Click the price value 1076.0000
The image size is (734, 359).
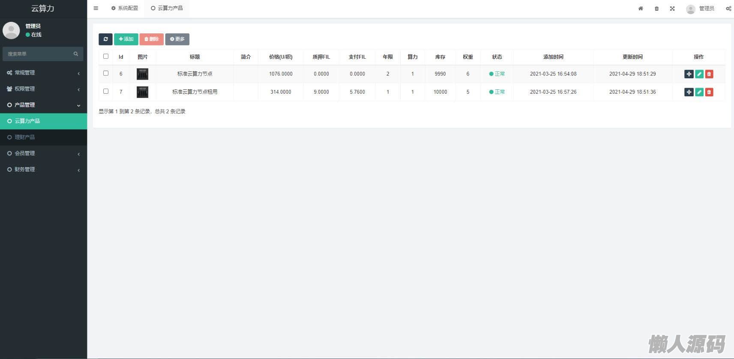[281, 74]
